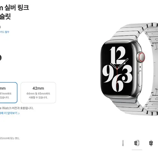Click the 95mm에 맞는 밴드 description text
Image resolution: width=158 pixels, height=158 pixels.
pos(10,138)
